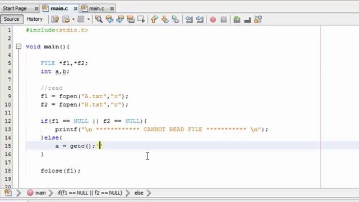Shift Line Left icon
Screen dimensions: 359x202
(189, 19)
